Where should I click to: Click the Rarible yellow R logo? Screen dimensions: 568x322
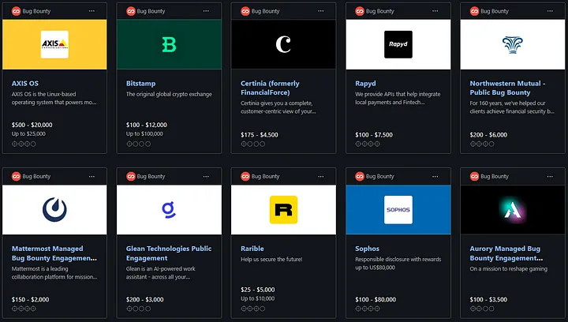pyautogui.click(x=283, y=209)
